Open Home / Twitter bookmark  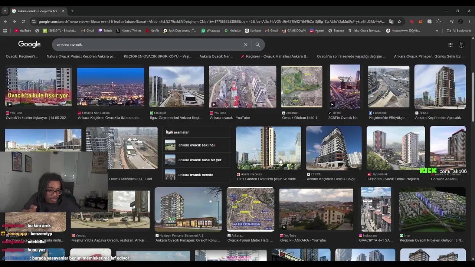point(128,31)
